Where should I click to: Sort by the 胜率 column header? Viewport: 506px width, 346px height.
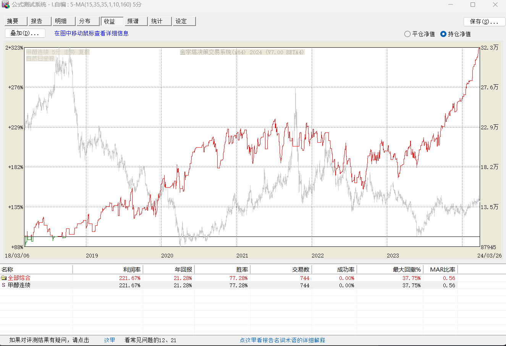point(223,269)
